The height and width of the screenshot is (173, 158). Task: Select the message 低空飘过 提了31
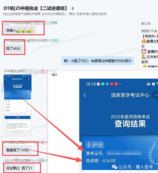pos(19,168)
